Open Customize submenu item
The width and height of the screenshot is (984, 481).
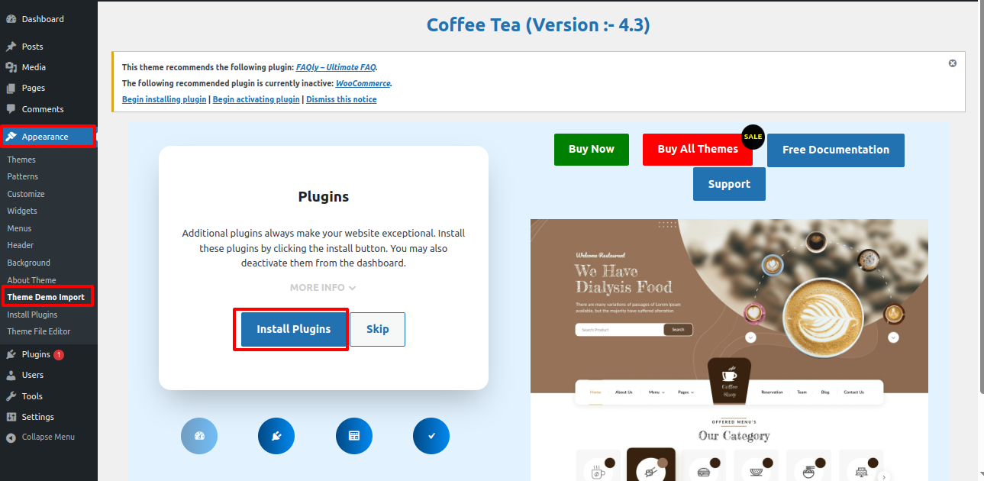click(26, 194)
